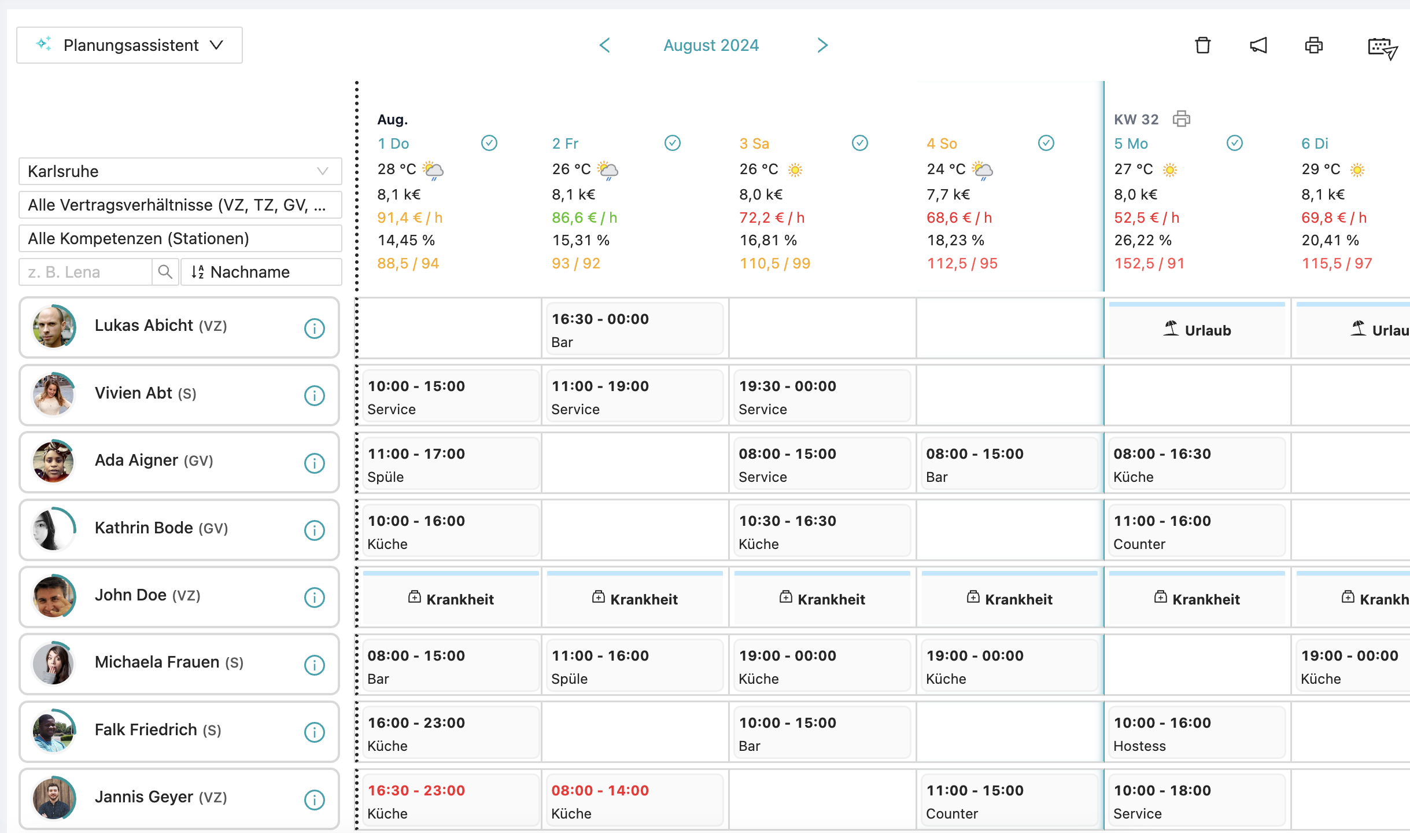Viewport: 1410px width, 833px height.
Task: Open info details for Lukas Abicht
Action: tap(314, 329)
